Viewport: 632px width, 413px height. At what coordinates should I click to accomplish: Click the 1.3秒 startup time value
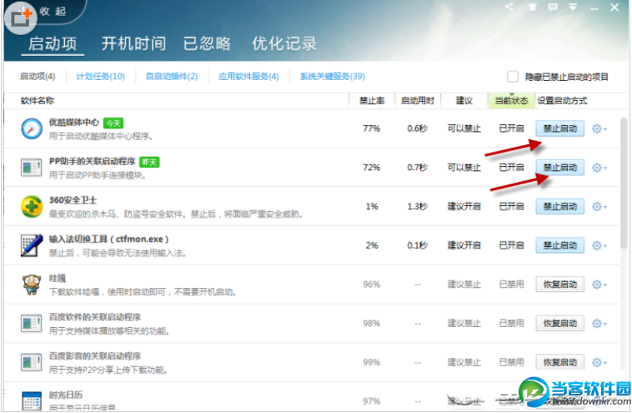tap(417, 207)
